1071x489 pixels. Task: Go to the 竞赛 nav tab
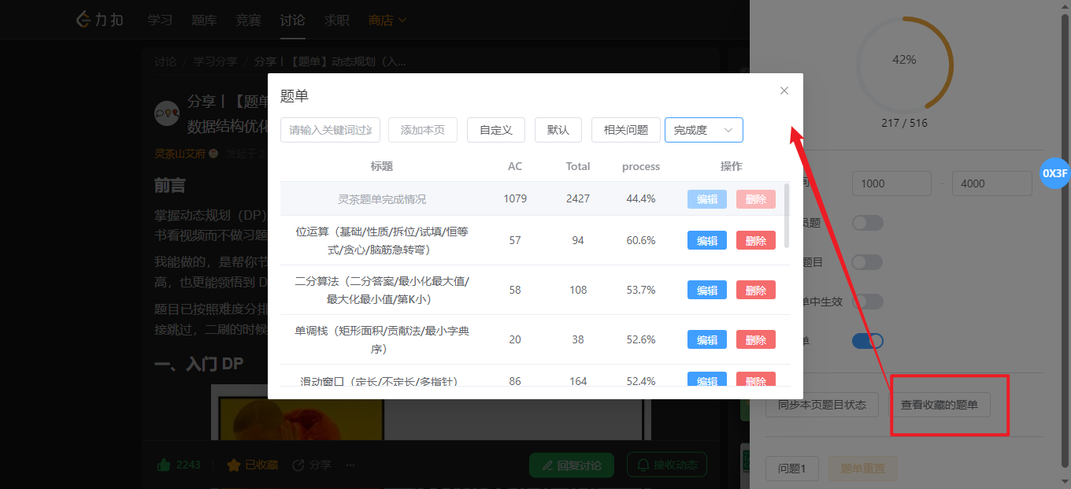[248, 20]
